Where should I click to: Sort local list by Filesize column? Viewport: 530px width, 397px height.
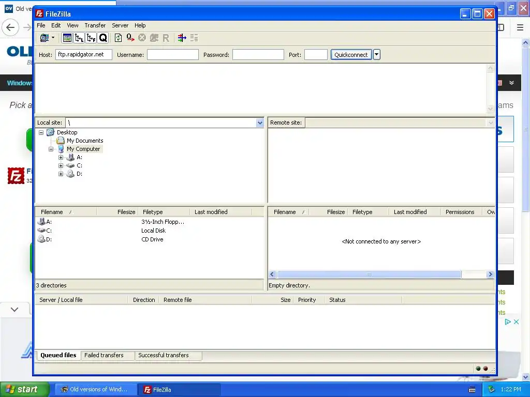(x=117, y=212)
